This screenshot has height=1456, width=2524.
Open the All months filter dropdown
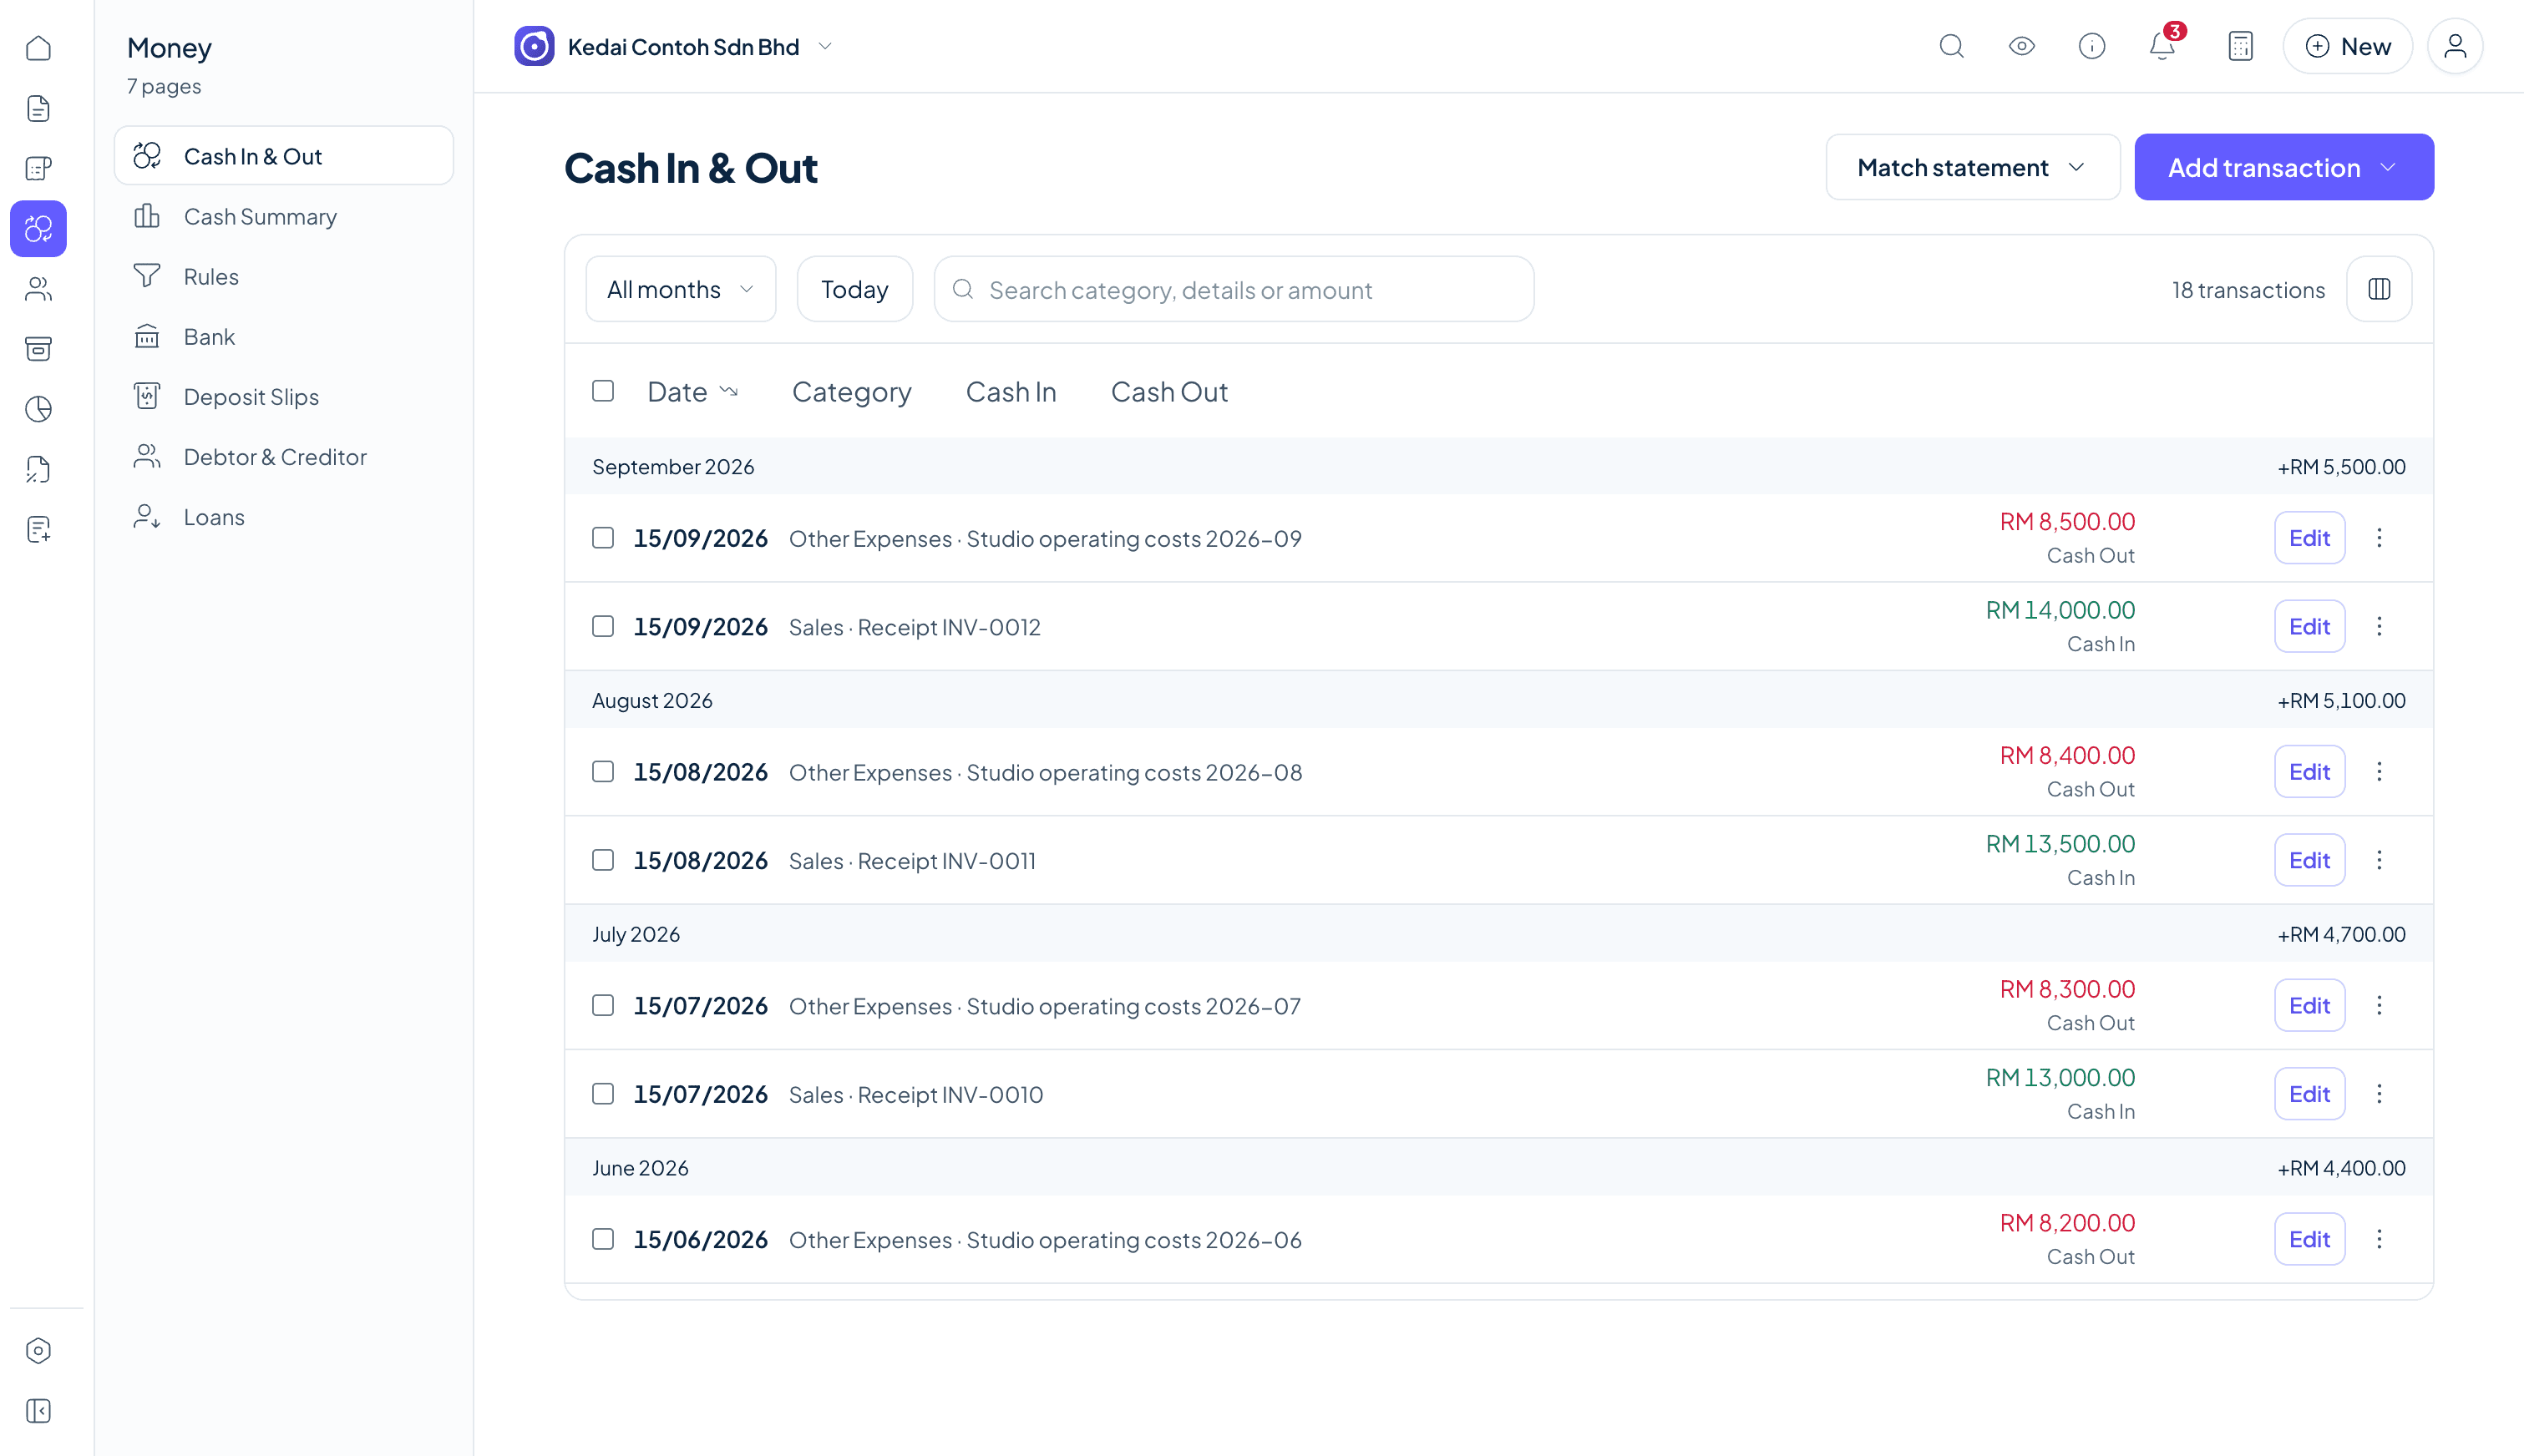point(680,289)
